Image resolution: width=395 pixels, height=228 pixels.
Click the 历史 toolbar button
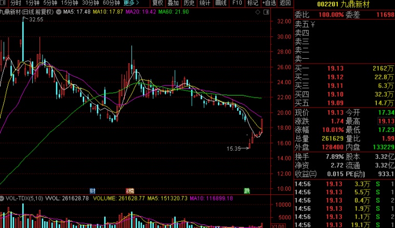[x=189, y=3]
